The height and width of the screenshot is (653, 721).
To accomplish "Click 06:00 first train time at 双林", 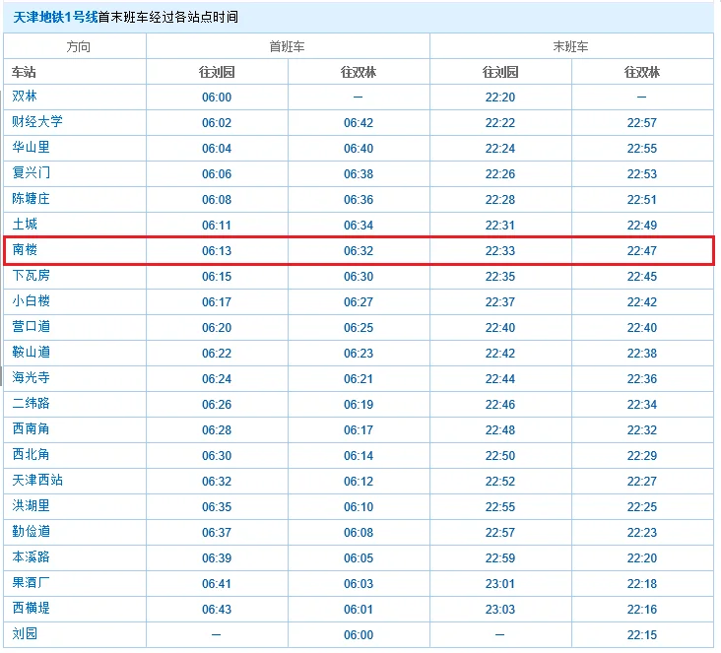I will tap(217, 98).
